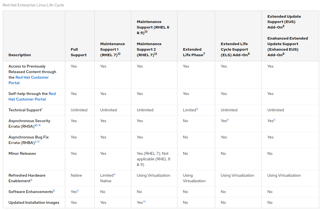Open Red Hat Customer Portal link in Self-help row
This screenshot has width=322, height=211.
coord(52,94)
